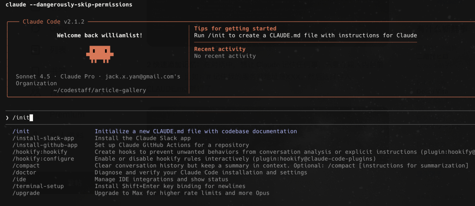The image size is (475, 206).
Task: Click the Claude Code pixel mascot icon
Action: (100, 54)
